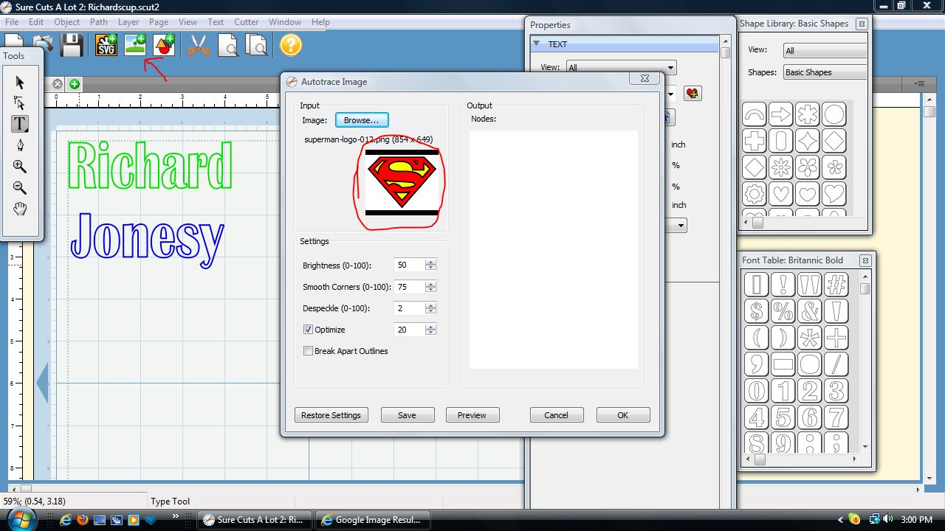Click the Import SVG toolbar icon

(106, 45)
